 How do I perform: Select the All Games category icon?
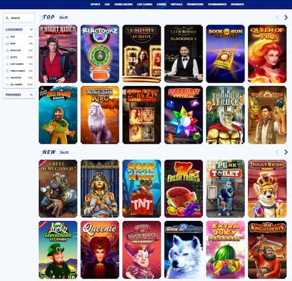(x=8, y=84)
